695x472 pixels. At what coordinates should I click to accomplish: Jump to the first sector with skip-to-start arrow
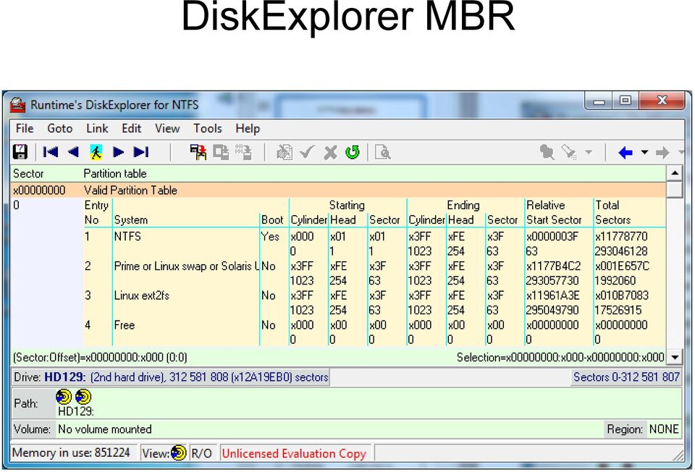coord(51,152)
